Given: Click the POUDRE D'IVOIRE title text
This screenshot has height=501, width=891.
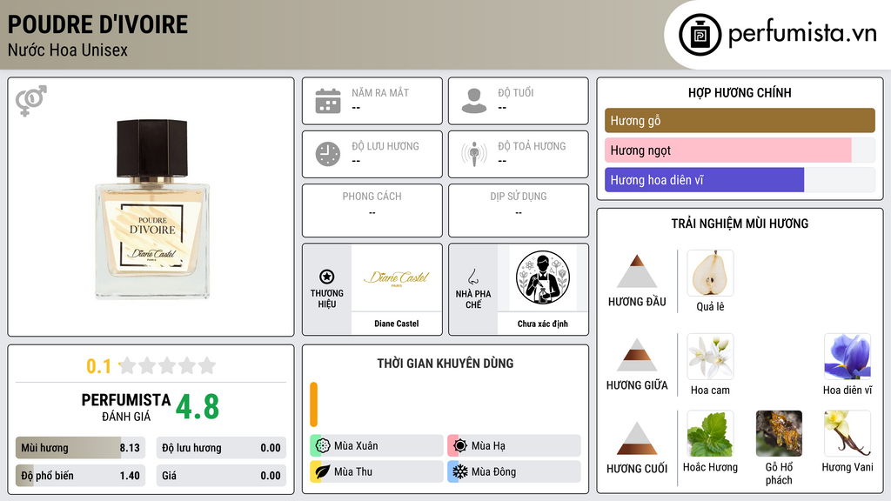Looking at the screenshot, I should (97, 25).
